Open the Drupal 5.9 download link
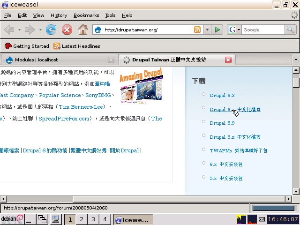Image resolution: width=300 pixels, height=225 pixels. [222, 123]
